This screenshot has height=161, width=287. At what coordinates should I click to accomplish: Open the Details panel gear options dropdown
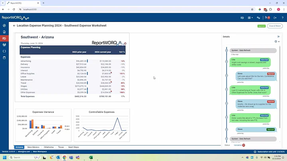277,41
